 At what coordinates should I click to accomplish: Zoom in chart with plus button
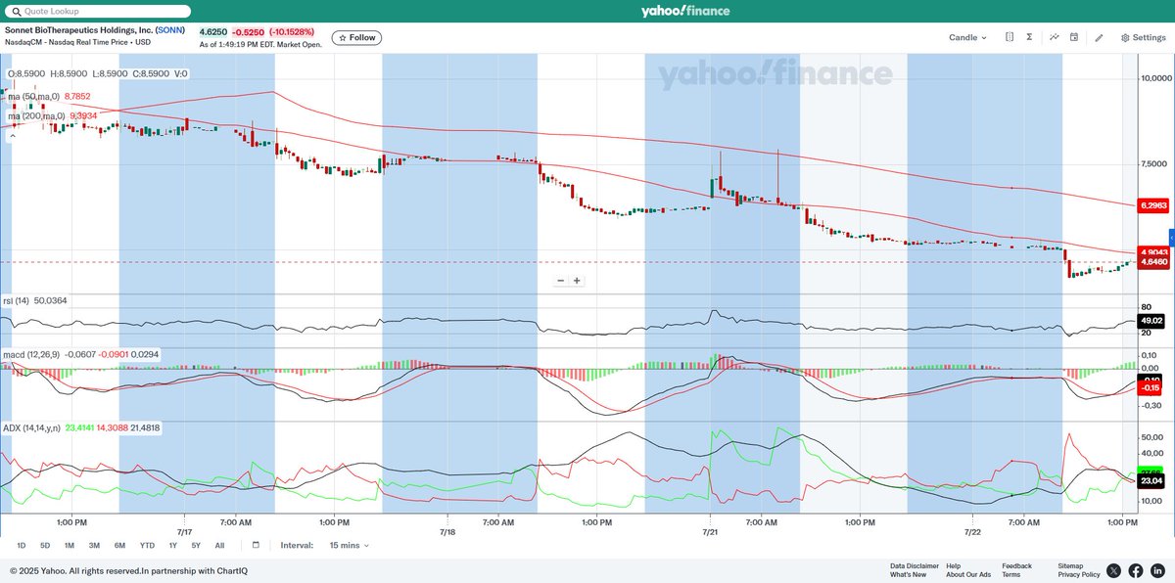coord(577,281)
